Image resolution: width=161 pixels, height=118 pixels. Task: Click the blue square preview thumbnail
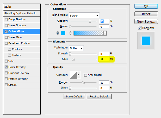point(146,41)
